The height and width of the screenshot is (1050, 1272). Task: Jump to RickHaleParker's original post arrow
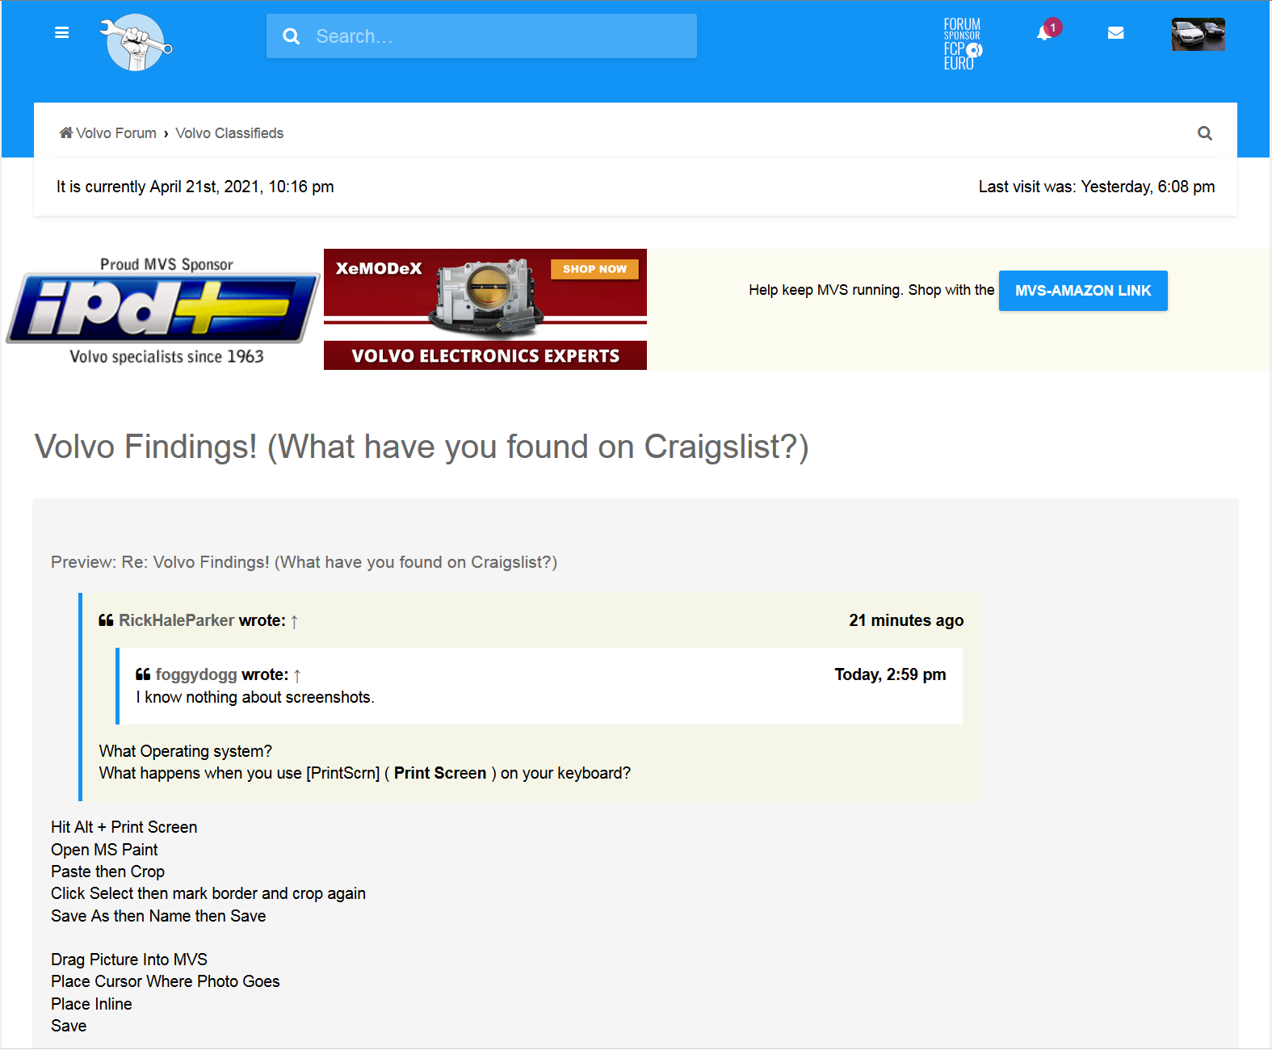click(x=295, y=621)
